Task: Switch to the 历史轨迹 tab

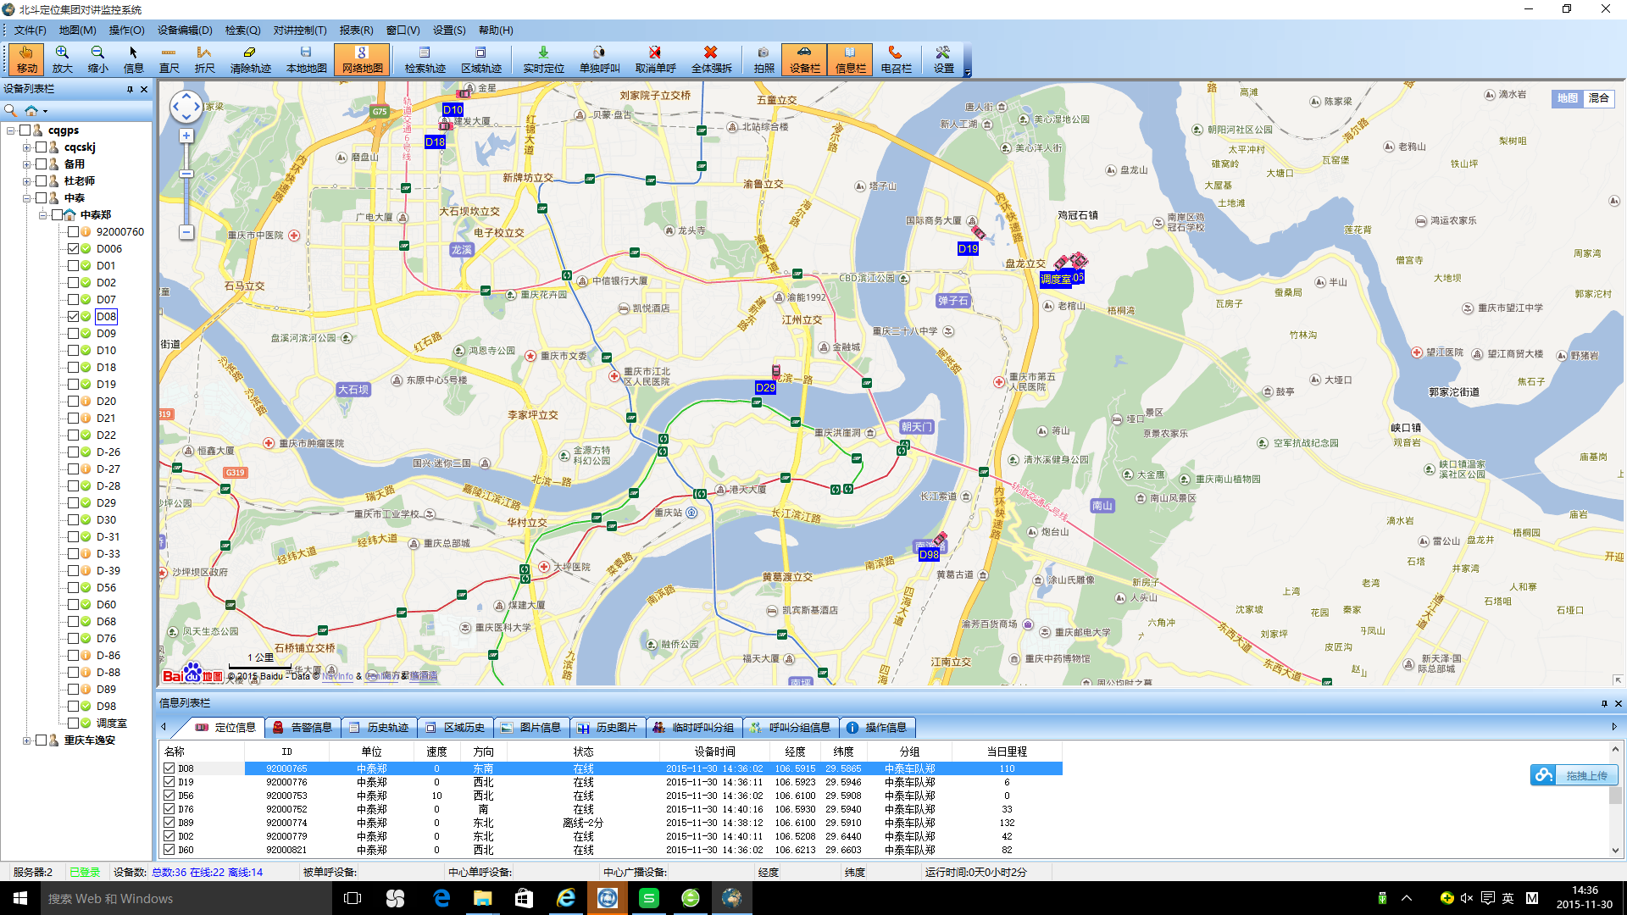Action: point(379,728)
